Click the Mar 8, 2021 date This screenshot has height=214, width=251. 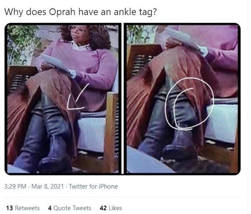[48, 186]
